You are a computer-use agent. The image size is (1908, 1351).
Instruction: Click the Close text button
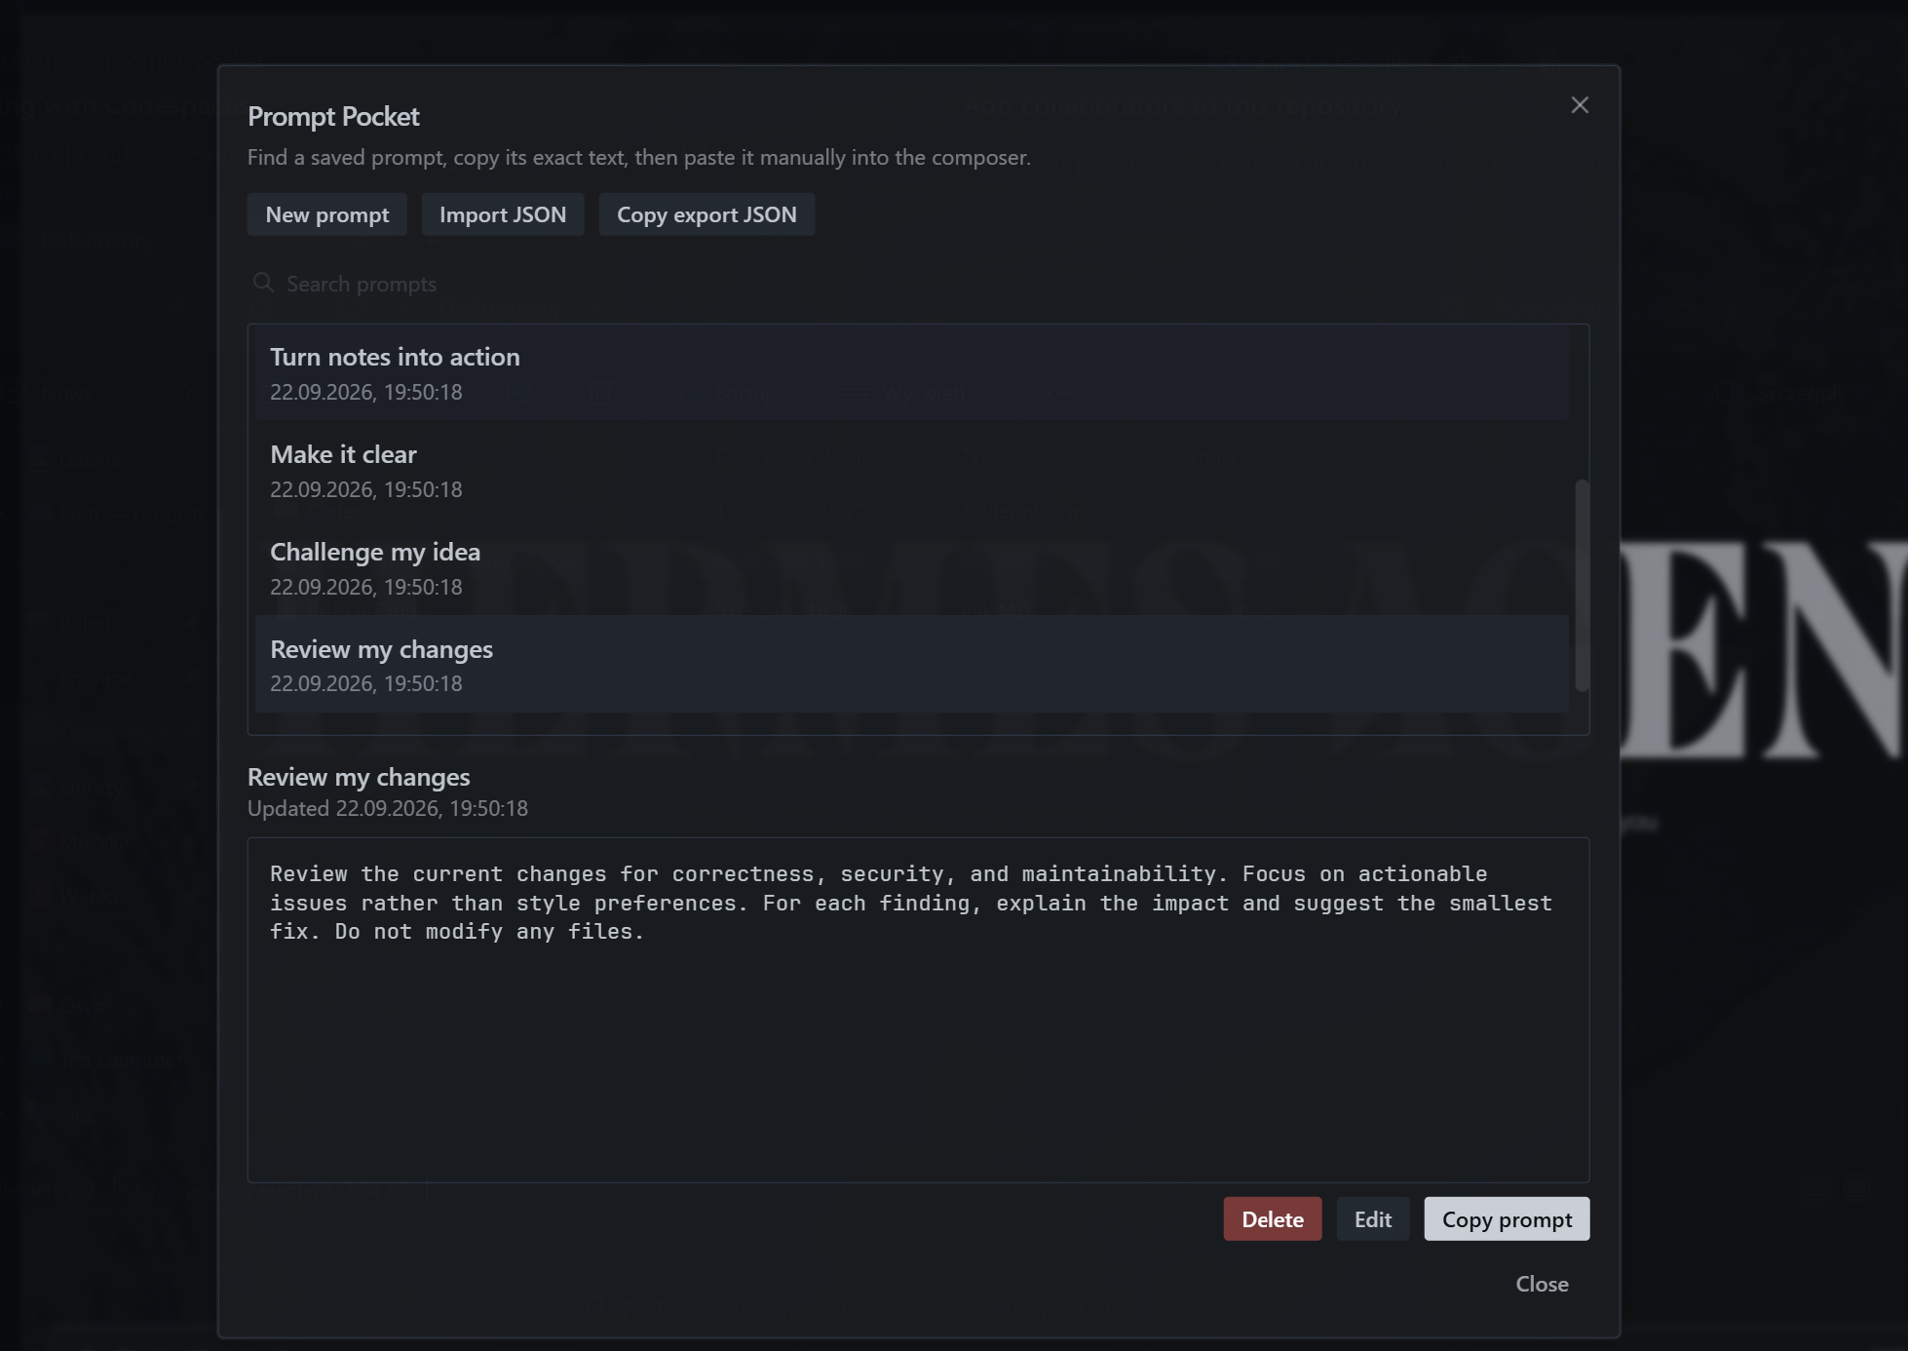(x=1542, y=1284)
